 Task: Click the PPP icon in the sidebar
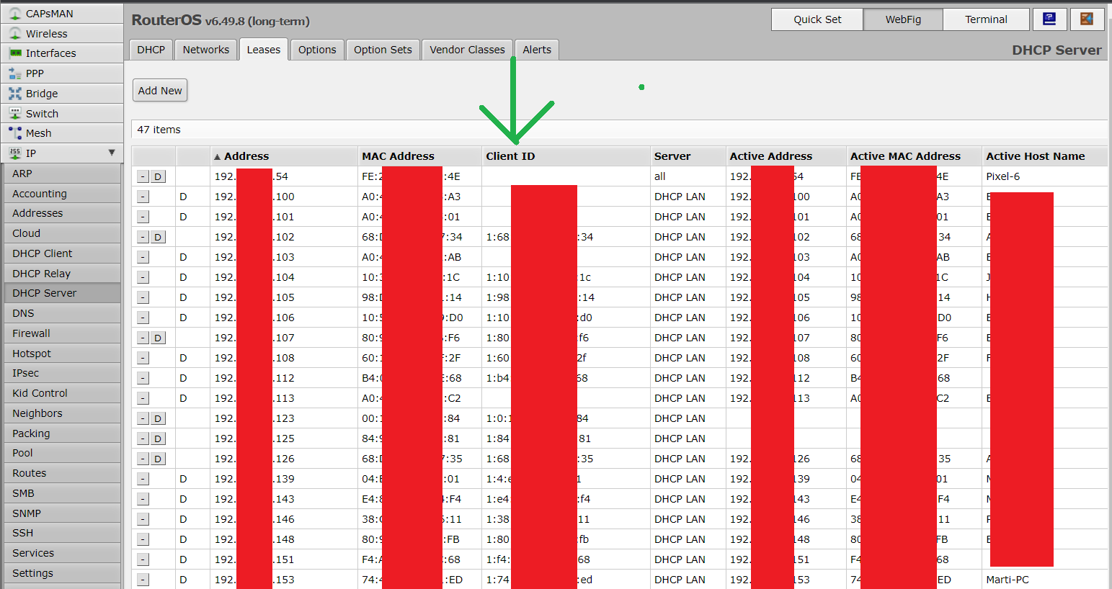tap(15, 73)
